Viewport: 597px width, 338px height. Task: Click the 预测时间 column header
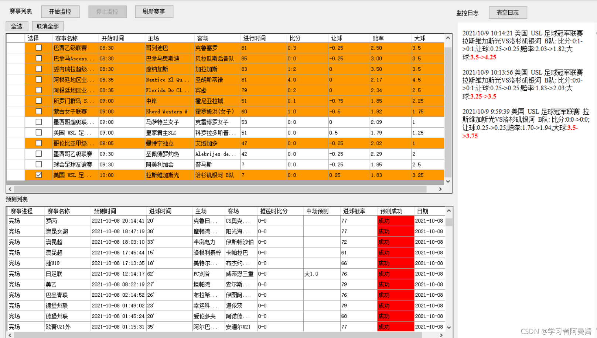(118, 211)
